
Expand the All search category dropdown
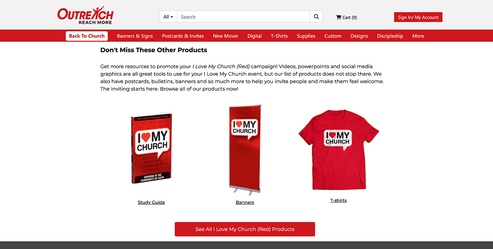[168, 17]
